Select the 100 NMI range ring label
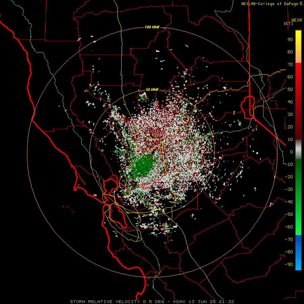The height and width of the screenshot is (304, 304). 152,27
